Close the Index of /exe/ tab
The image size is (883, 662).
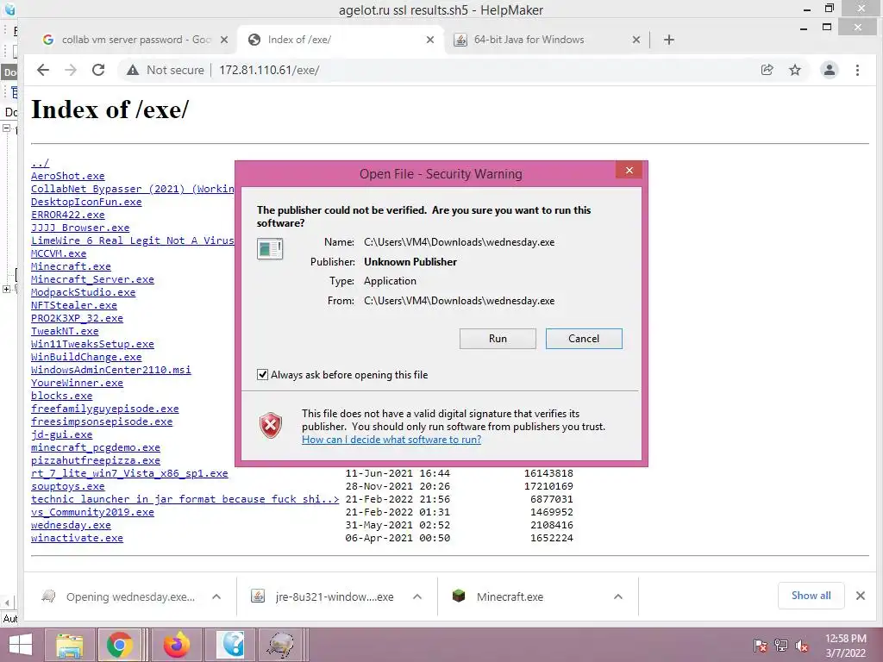coord(430,40)
